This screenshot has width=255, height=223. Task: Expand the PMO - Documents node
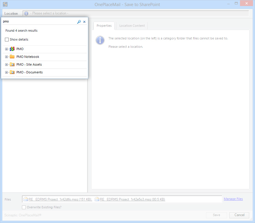(x=6, y=72)
